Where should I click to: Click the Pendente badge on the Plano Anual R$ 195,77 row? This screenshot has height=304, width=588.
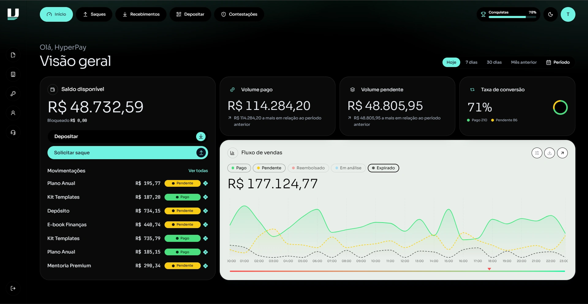(x=183, y=183)
